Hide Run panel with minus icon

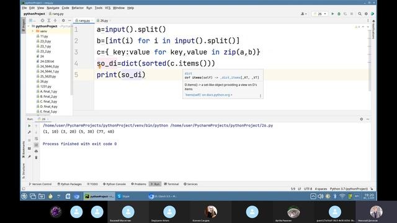pos(368,119)
